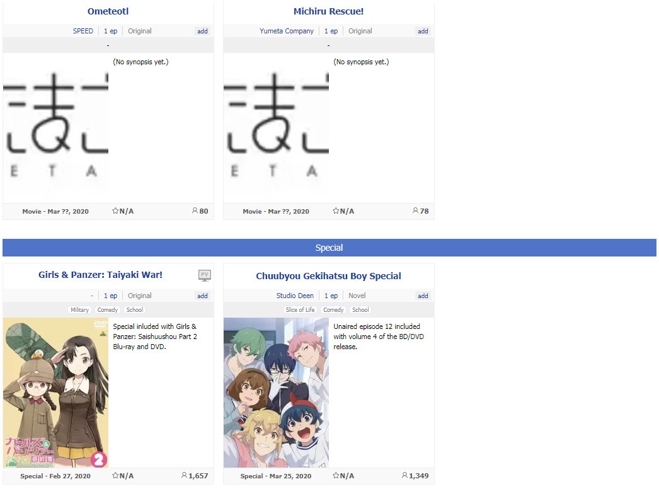Add Ometeotl to your list
Image resolution: width=659 pixels, height=501 pixels.
tap(203, 31)
